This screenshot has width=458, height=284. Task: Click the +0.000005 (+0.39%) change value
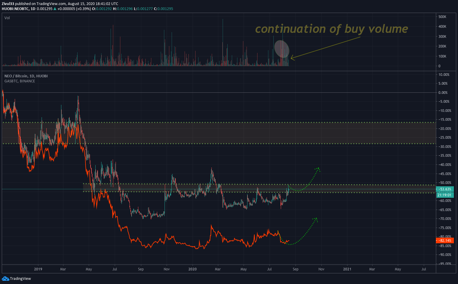click(x=74, y=9)
